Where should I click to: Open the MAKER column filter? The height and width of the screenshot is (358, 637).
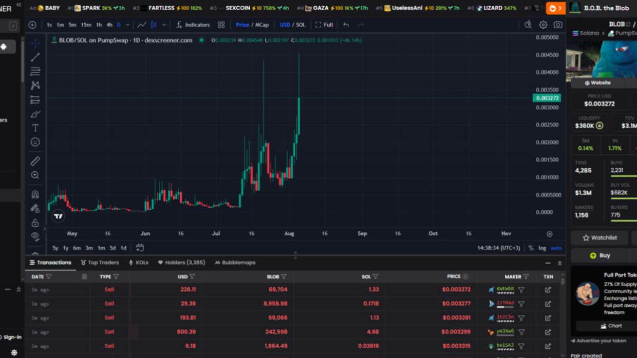pyautogui.click(x=526, y=276)
